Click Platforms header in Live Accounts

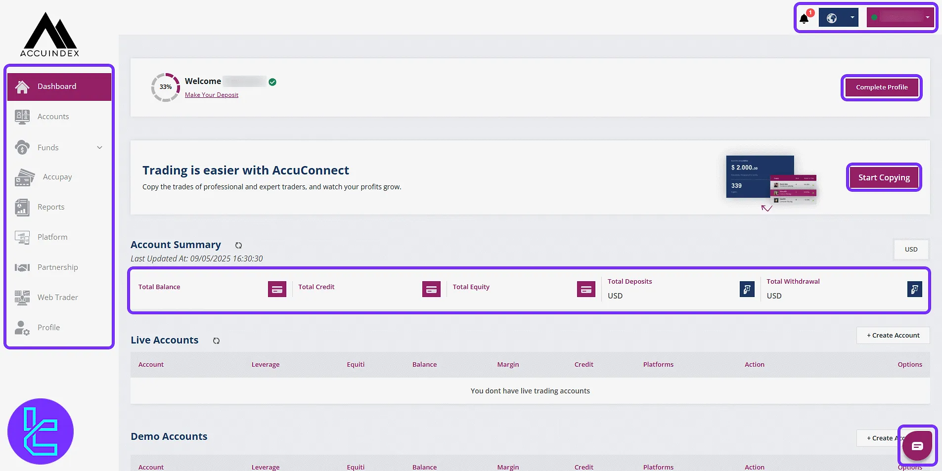click(x=658, y=365)
